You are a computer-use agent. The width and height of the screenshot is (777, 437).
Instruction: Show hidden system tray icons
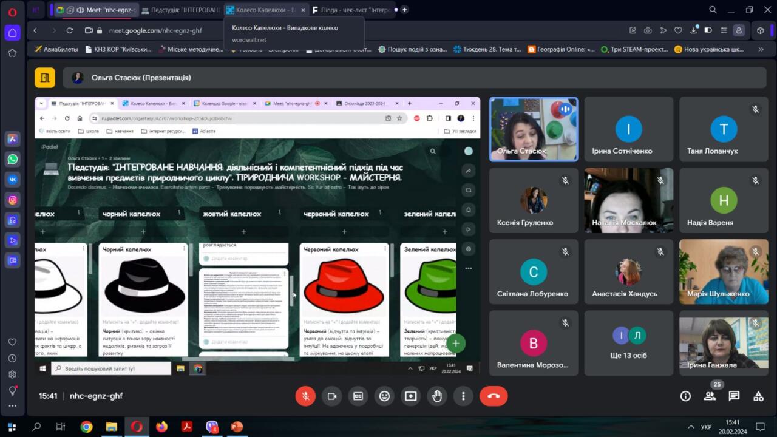click(x=691, y=427)
